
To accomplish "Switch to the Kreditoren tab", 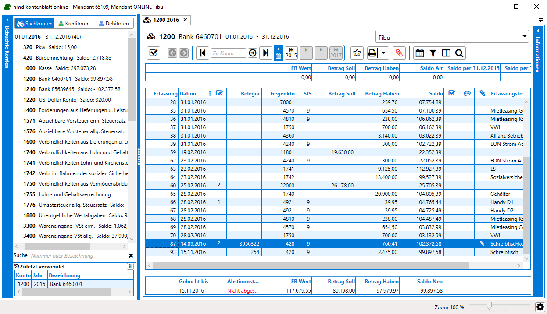I will (74, 24).
